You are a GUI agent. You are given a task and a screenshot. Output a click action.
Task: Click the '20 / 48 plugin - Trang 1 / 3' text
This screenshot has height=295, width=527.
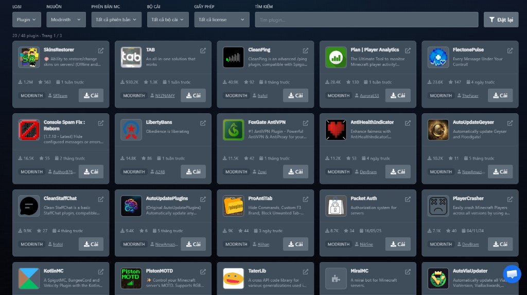pos(37,36)
